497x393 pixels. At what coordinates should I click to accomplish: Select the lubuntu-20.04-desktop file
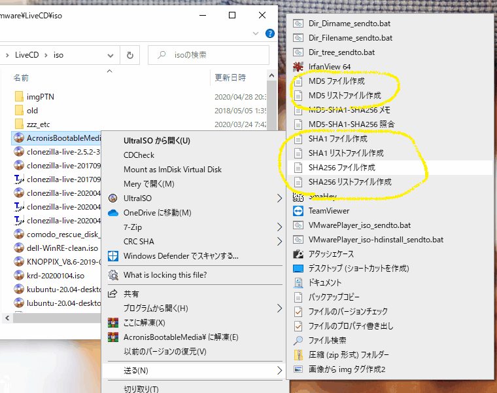[63, 303]
